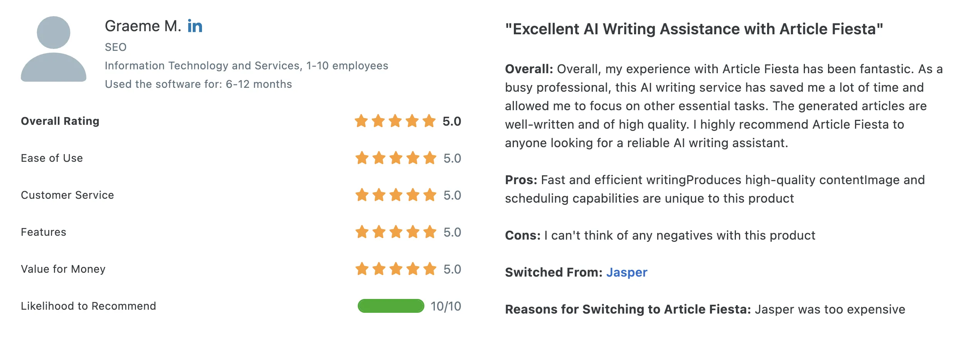
Task: Click the Ease of Use label
Action: click(52, 158)
